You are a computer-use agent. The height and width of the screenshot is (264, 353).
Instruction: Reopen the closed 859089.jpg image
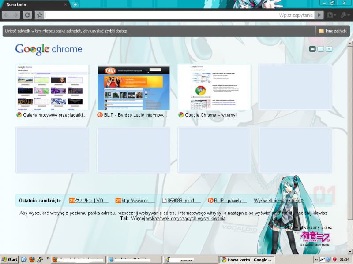tap(181, 201)
